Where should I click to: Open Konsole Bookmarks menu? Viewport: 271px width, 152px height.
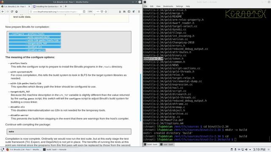[x=168, y=6]
